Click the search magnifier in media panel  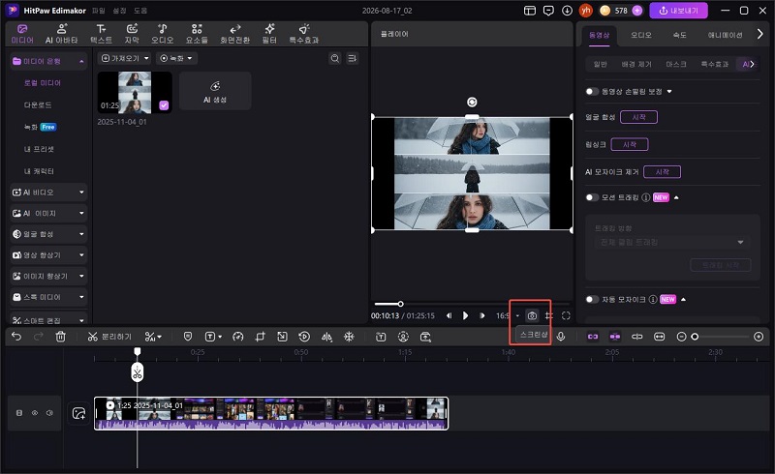334,58
